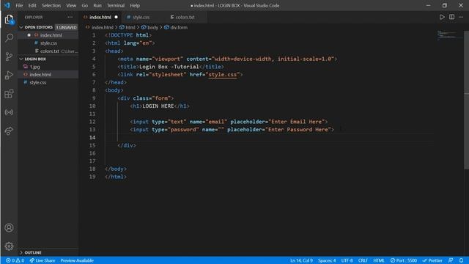
Task: Switch to the style.css editor tab
Action: click(141, 17)
